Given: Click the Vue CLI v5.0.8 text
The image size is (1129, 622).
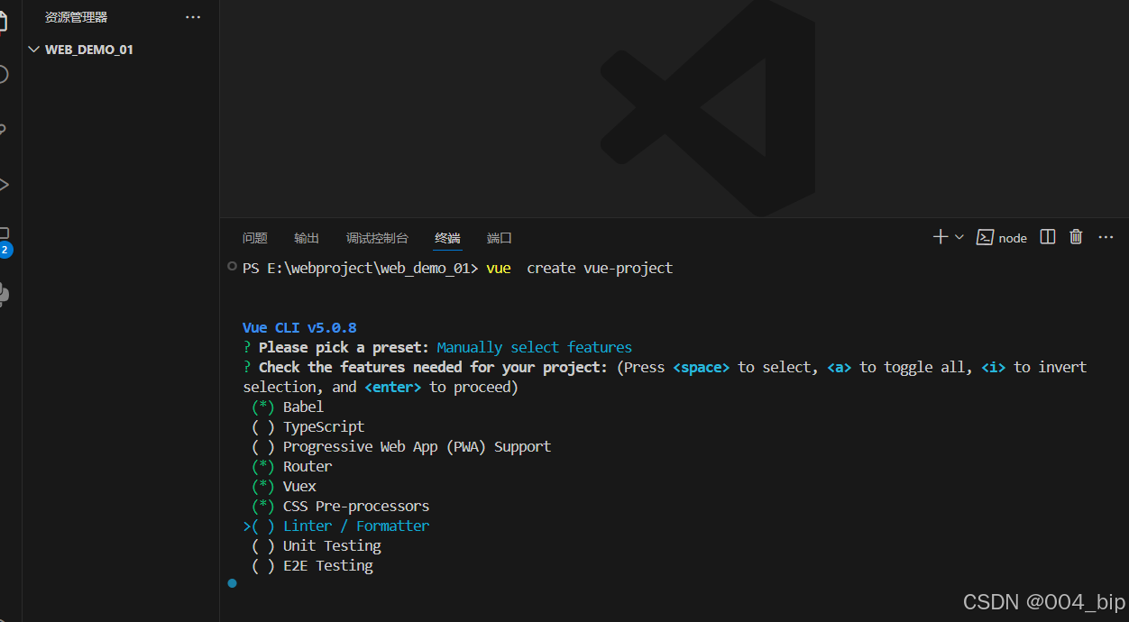Looking at the screenshot, I should (299, 328).
